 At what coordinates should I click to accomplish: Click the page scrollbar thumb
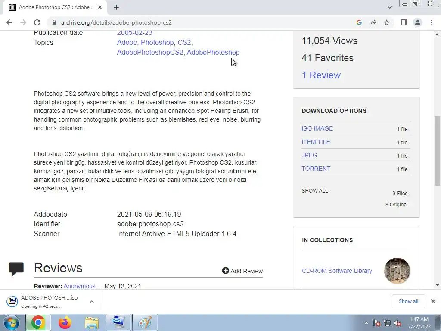click(x=437, y=151)
